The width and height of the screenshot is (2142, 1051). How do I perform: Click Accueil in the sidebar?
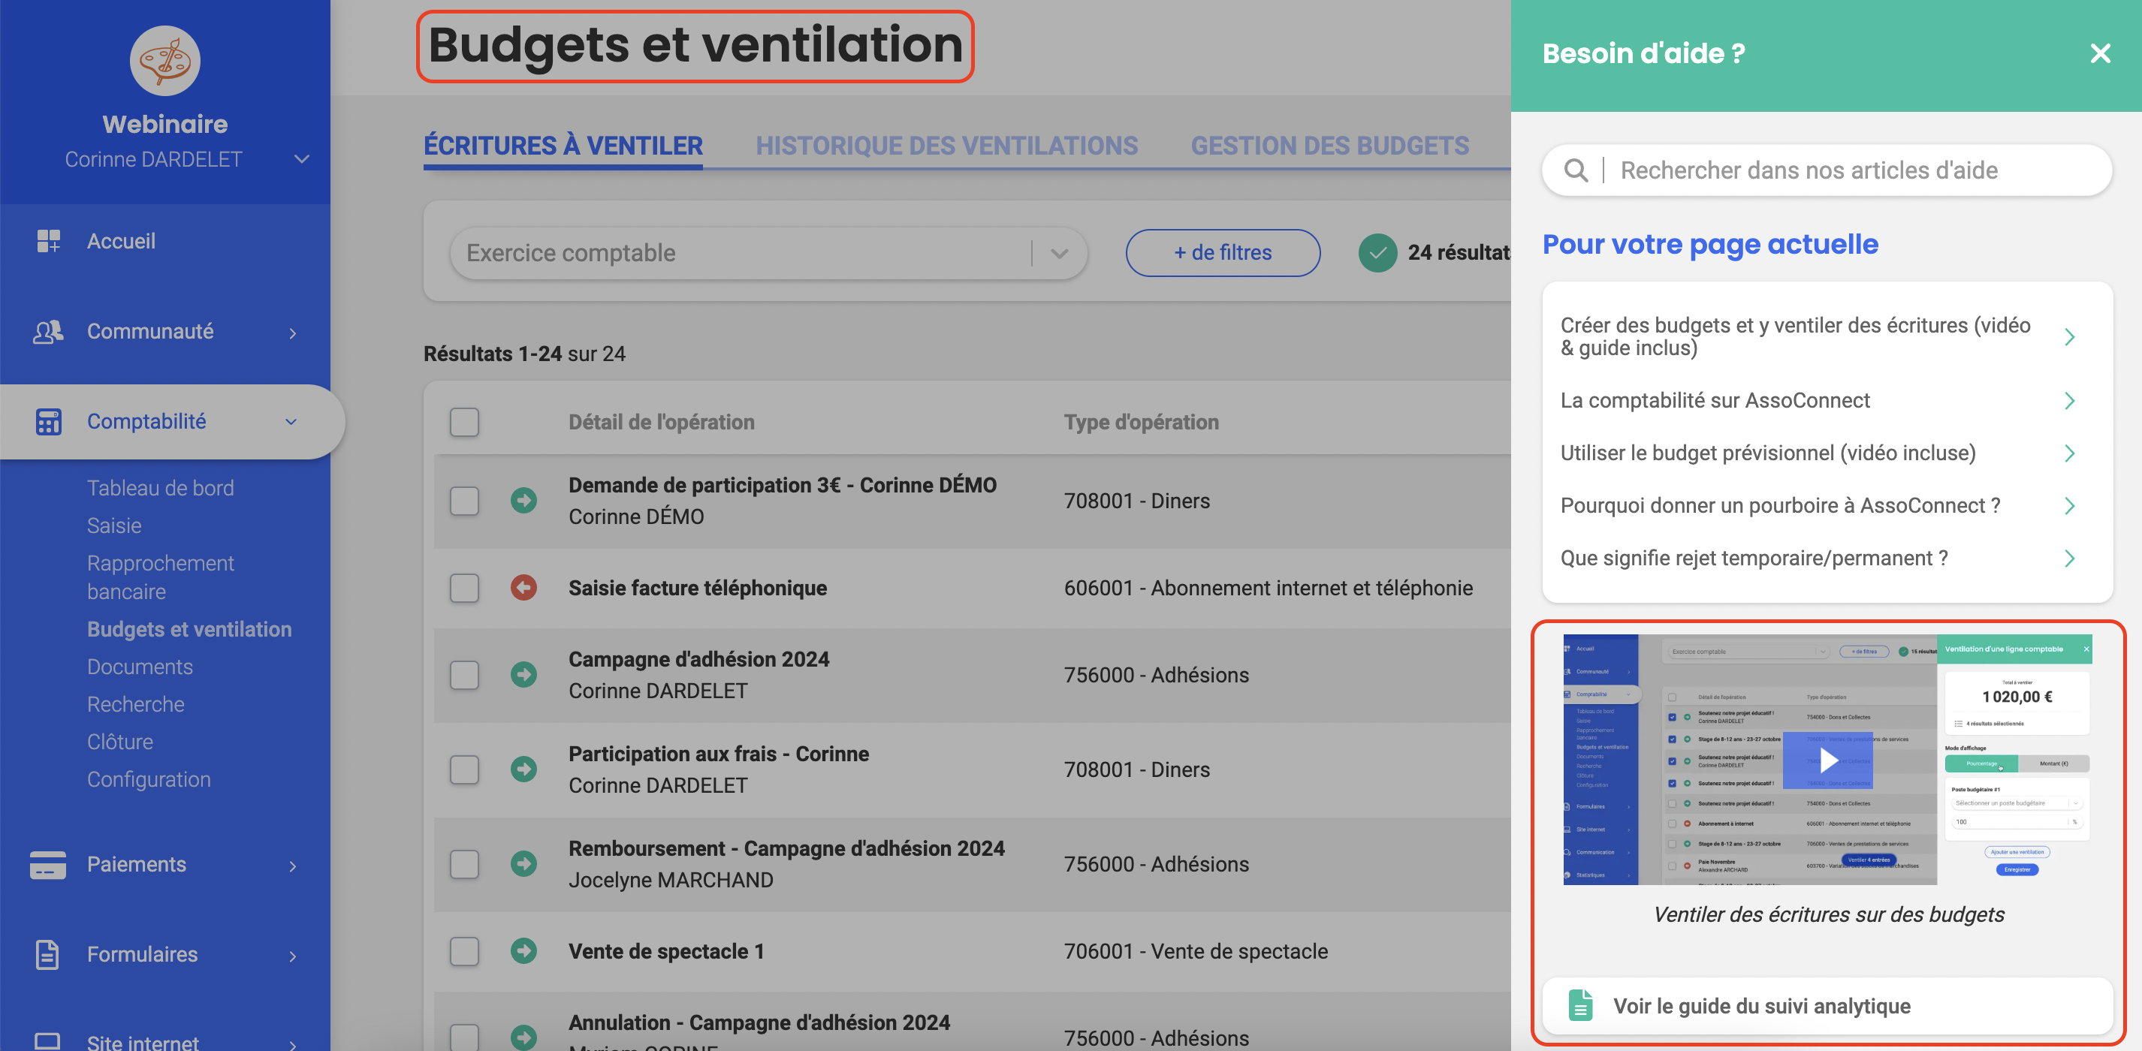coord(121,241)
